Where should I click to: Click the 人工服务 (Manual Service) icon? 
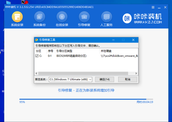point(106,17)
